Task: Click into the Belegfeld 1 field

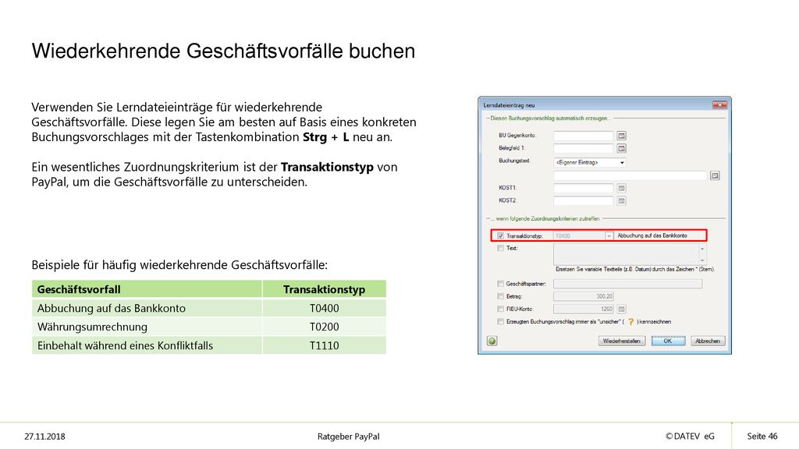Action: click(584, 148)
